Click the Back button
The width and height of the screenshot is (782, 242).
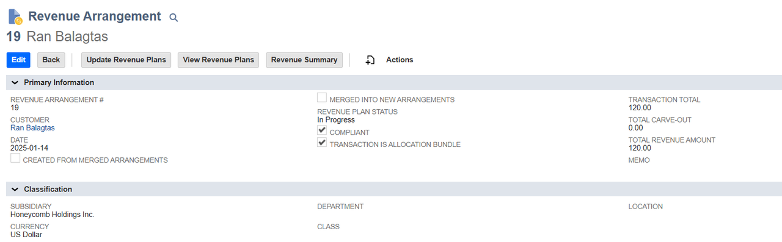coord(51,60)
